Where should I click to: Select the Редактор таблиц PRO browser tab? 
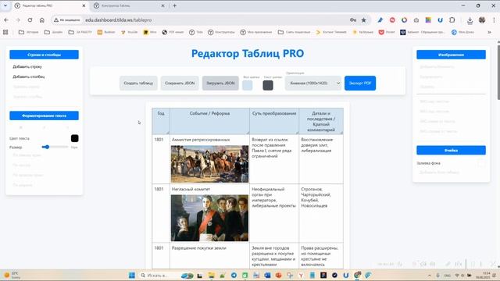(x=50, y=5)
